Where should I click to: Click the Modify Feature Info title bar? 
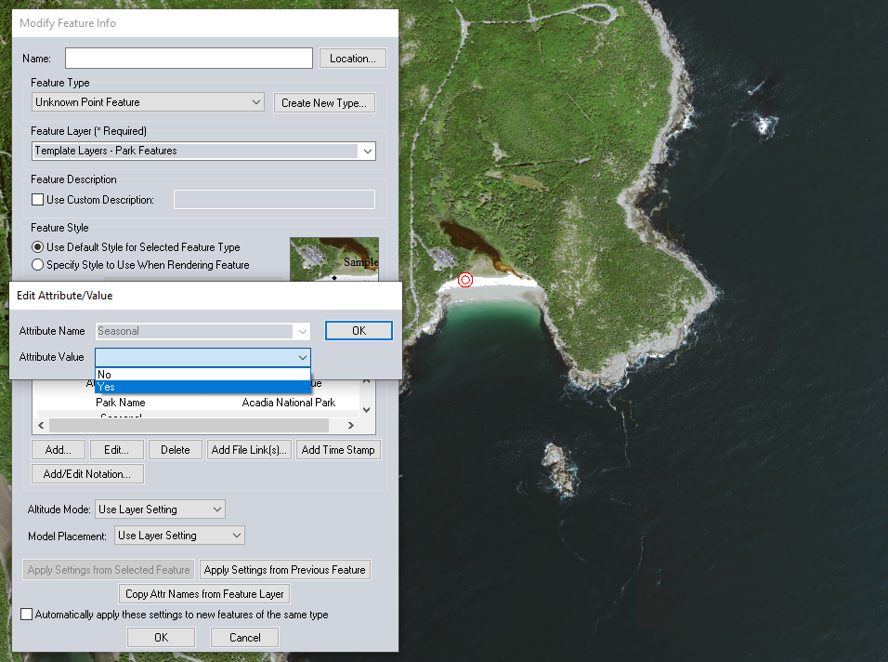205,23
